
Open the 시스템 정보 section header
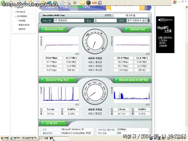[x=53, y=123]
